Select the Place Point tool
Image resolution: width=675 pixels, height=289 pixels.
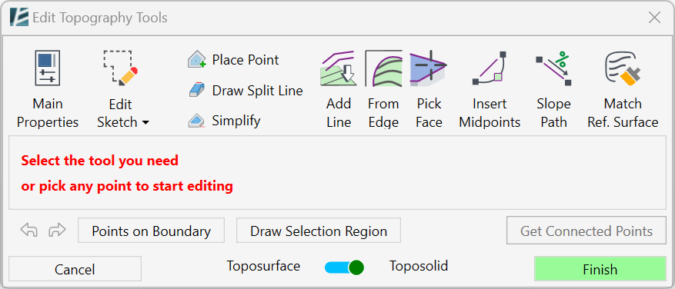233,60
